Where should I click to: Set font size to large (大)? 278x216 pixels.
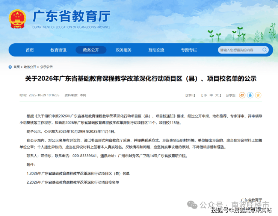[x=216, y=95]
